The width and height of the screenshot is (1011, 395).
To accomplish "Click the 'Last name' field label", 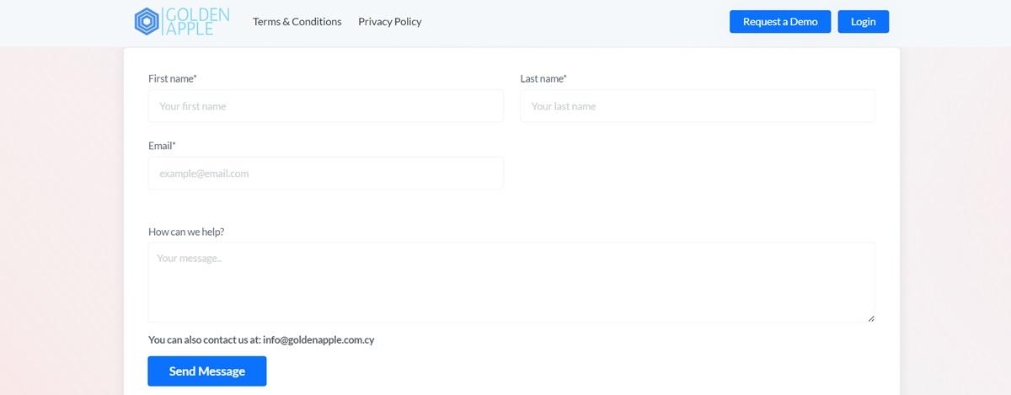I will tap(541, 78).
